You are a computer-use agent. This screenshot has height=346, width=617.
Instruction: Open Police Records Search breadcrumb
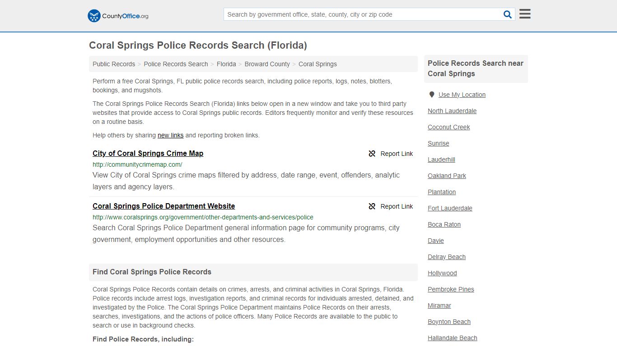(x=176, y=64)
